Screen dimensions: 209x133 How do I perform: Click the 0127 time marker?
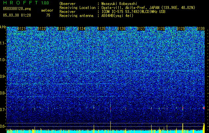(x=141, y=29)
